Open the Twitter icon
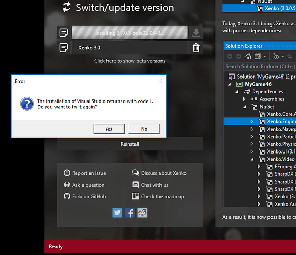 (x=117, y=213)
